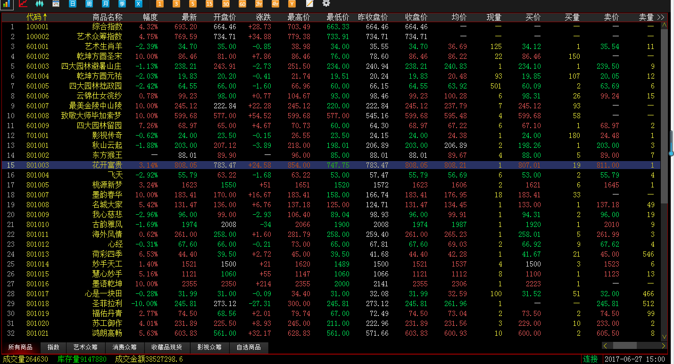This screenshot has width=674, height=364.
Task: Select row 影视传奇
Action: (x=331, y=135)
